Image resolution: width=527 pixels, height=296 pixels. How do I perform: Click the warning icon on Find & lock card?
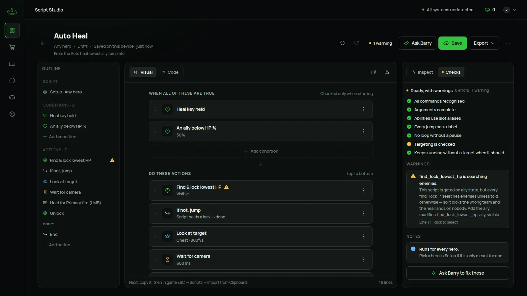tap(226, 187)
